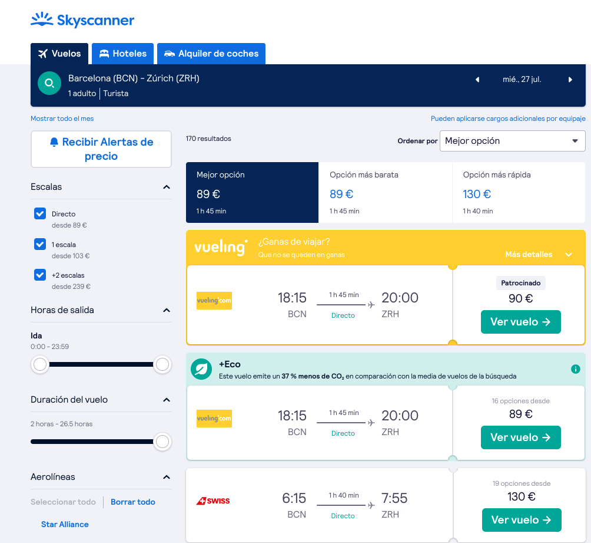Collapse the Aerolíneas filter section
This screenshot has height=543, width=591.
coord(166,477)
